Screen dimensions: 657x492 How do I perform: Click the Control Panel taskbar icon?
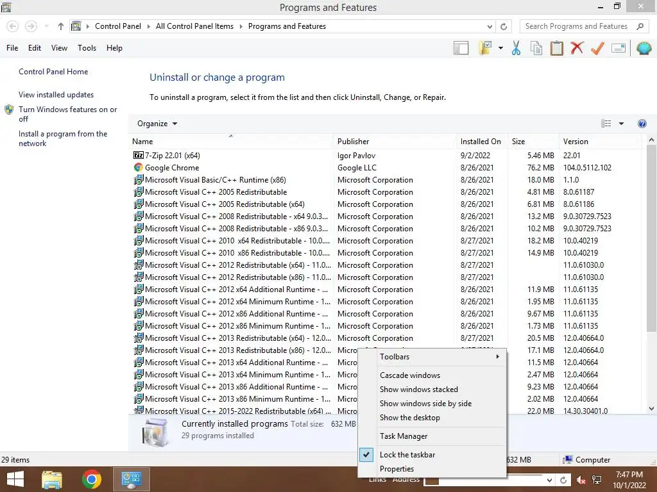coord(131,479)
